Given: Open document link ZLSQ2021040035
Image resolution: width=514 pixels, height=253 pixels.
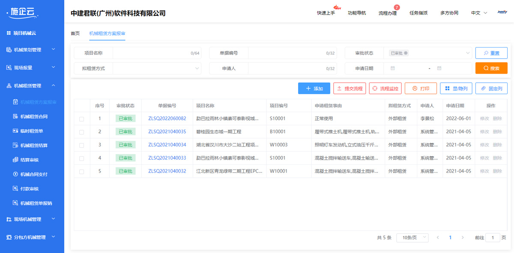Looking at the screenshot, I should [x=167, y=132].
